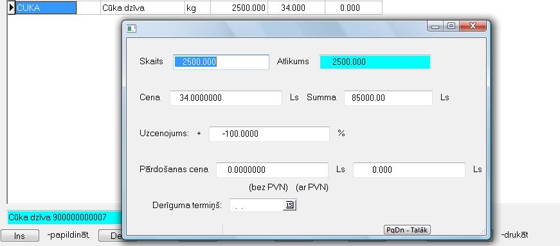Edit the Uzcenojums percentage field
Screen dimensions: 560x246
pos(269,134)
